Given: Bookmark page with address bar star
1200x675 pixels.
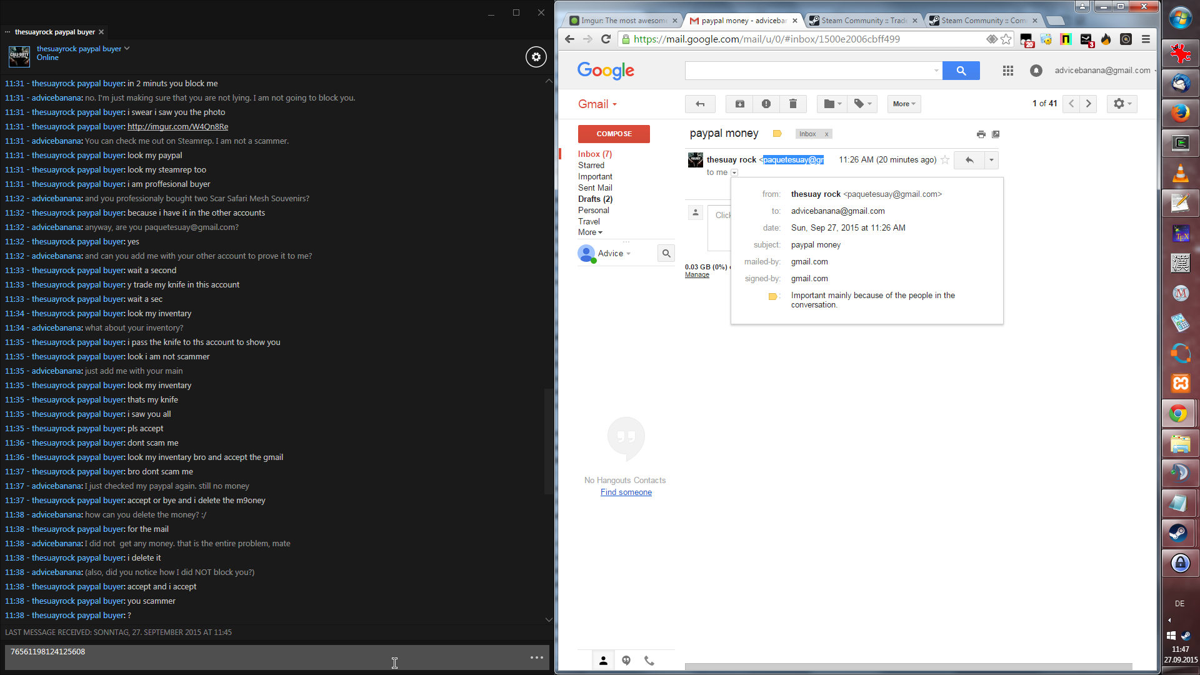Looking at the screenshot, I should point(1006,39).
